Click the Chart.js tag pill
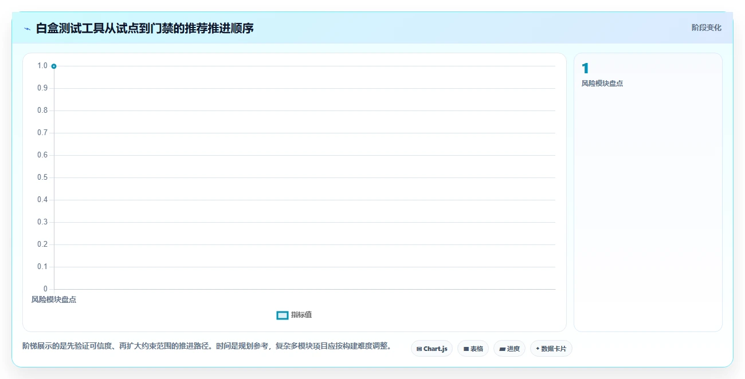 coord(432,348)
